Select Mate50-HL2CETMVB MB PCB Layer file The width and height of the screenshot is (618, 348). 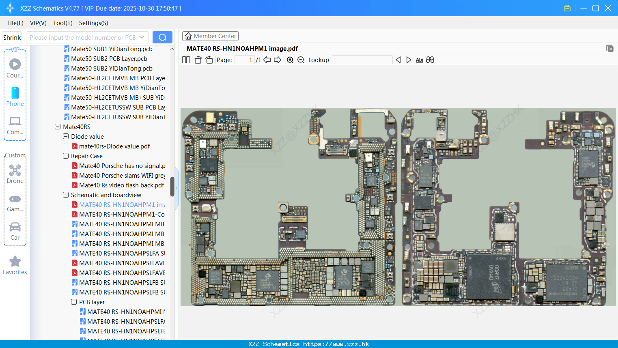point(118,78)
